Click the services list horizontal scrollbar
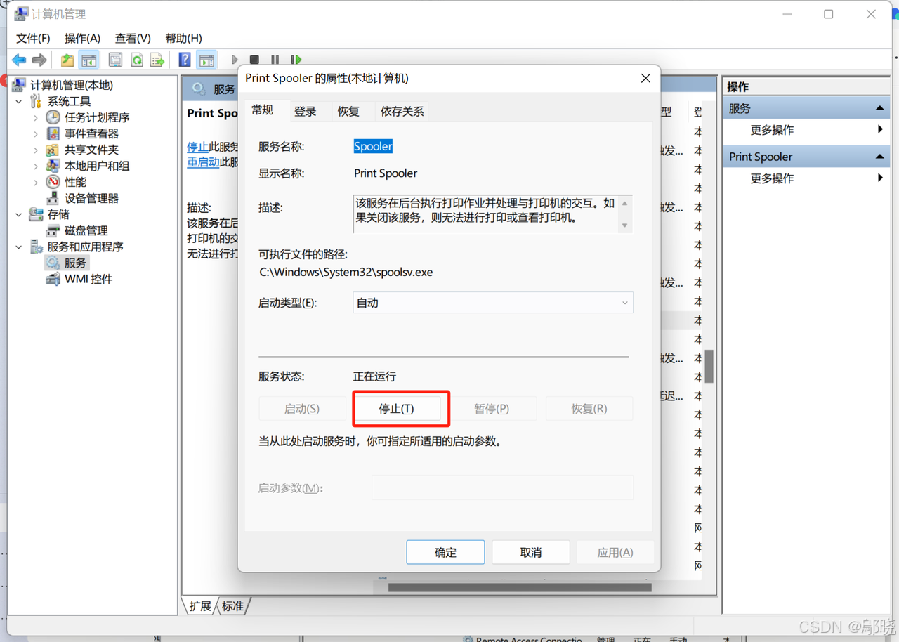Image resolution: width=899 pixels, height=642 pixels. tap(520, 587)
